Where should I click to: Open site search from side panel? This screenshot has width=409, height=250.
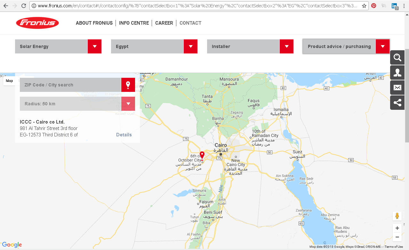point(397,58)
